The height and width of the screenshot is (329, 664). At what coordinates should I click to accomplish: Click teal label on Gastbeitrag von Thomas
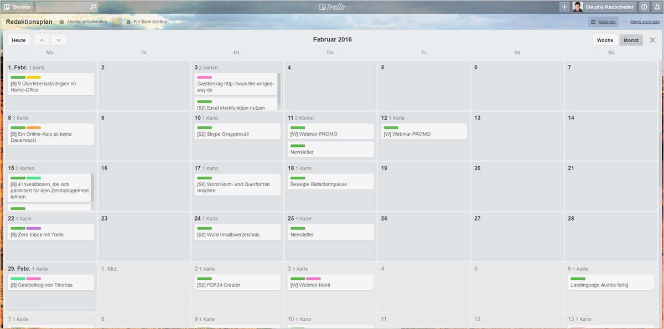tap(18, 279)
